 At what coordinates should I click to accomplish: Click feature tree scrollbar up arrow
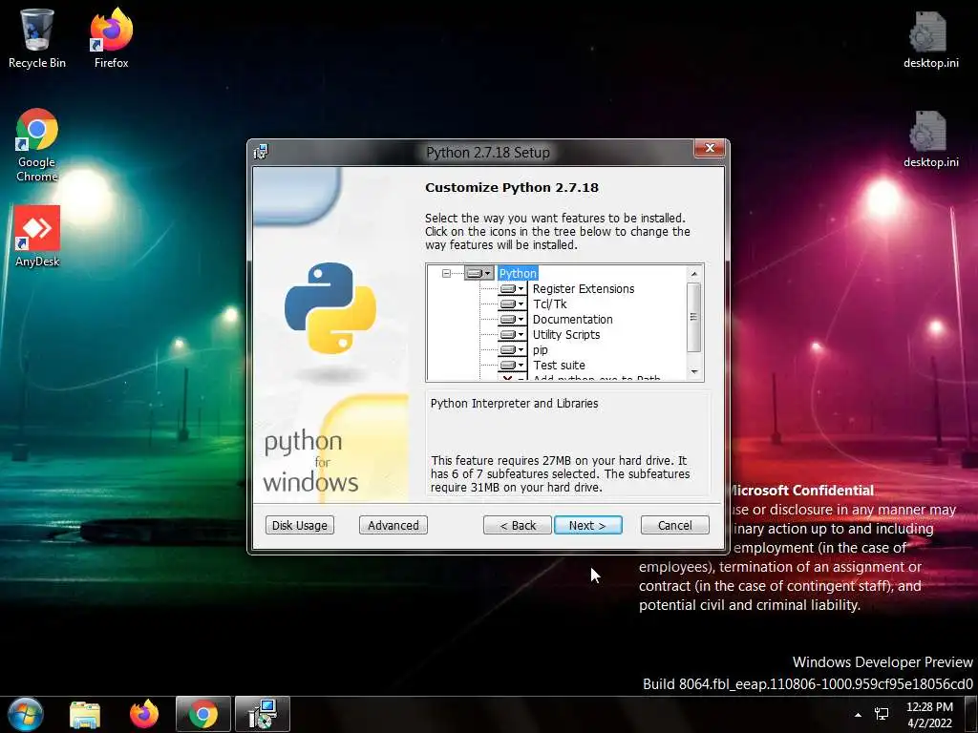(x=693, y=274)
